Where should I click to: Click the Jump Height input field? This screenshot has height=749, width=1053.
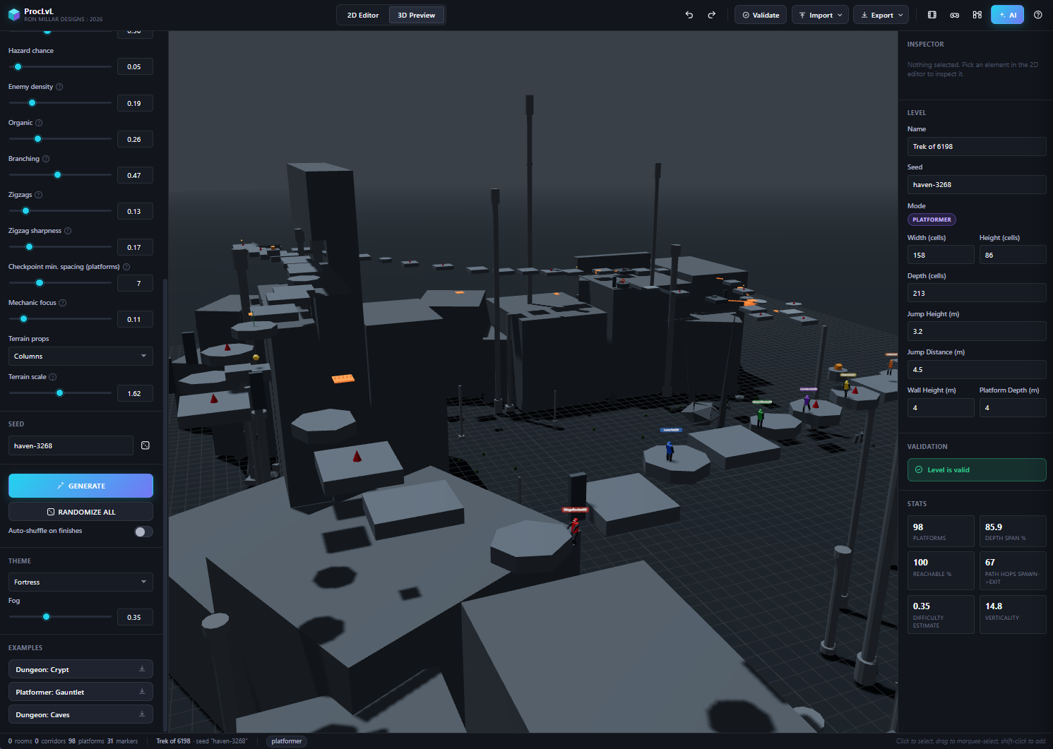(x=977, y=331)
